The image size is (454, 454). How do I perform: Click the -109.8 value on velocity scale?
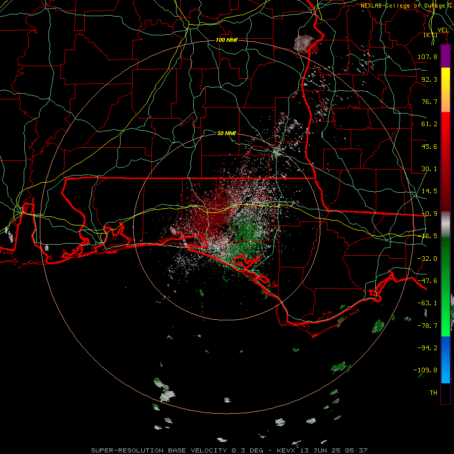tap(425, 370)
